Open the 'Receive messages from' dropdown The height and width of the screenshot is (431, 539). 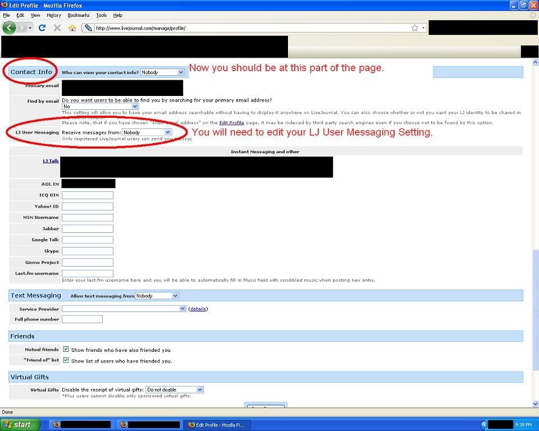coord(147,132)
